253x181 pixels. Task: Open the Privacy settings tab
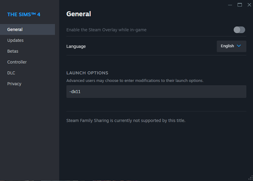(x=14, y=84)
